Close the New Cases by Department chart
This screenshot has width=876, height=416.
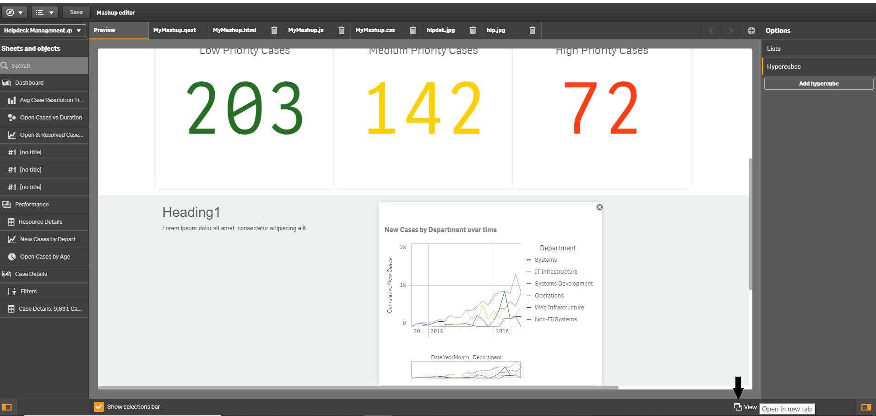pos(599,207)
